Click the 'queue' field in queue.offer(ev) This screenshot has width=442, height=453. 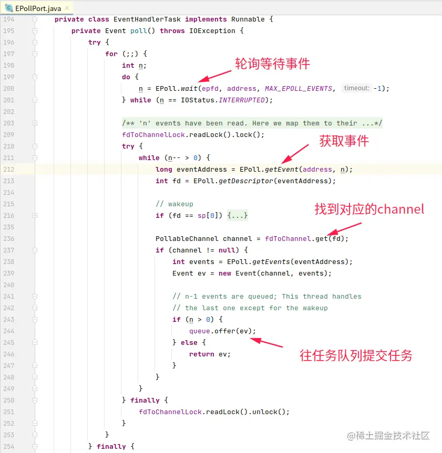[200, 331]
